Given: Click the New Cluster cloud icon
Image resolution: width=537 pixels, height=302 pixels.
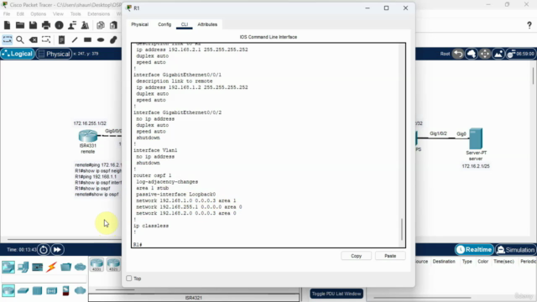Looking at the screenshot, I should pos(472,54).
